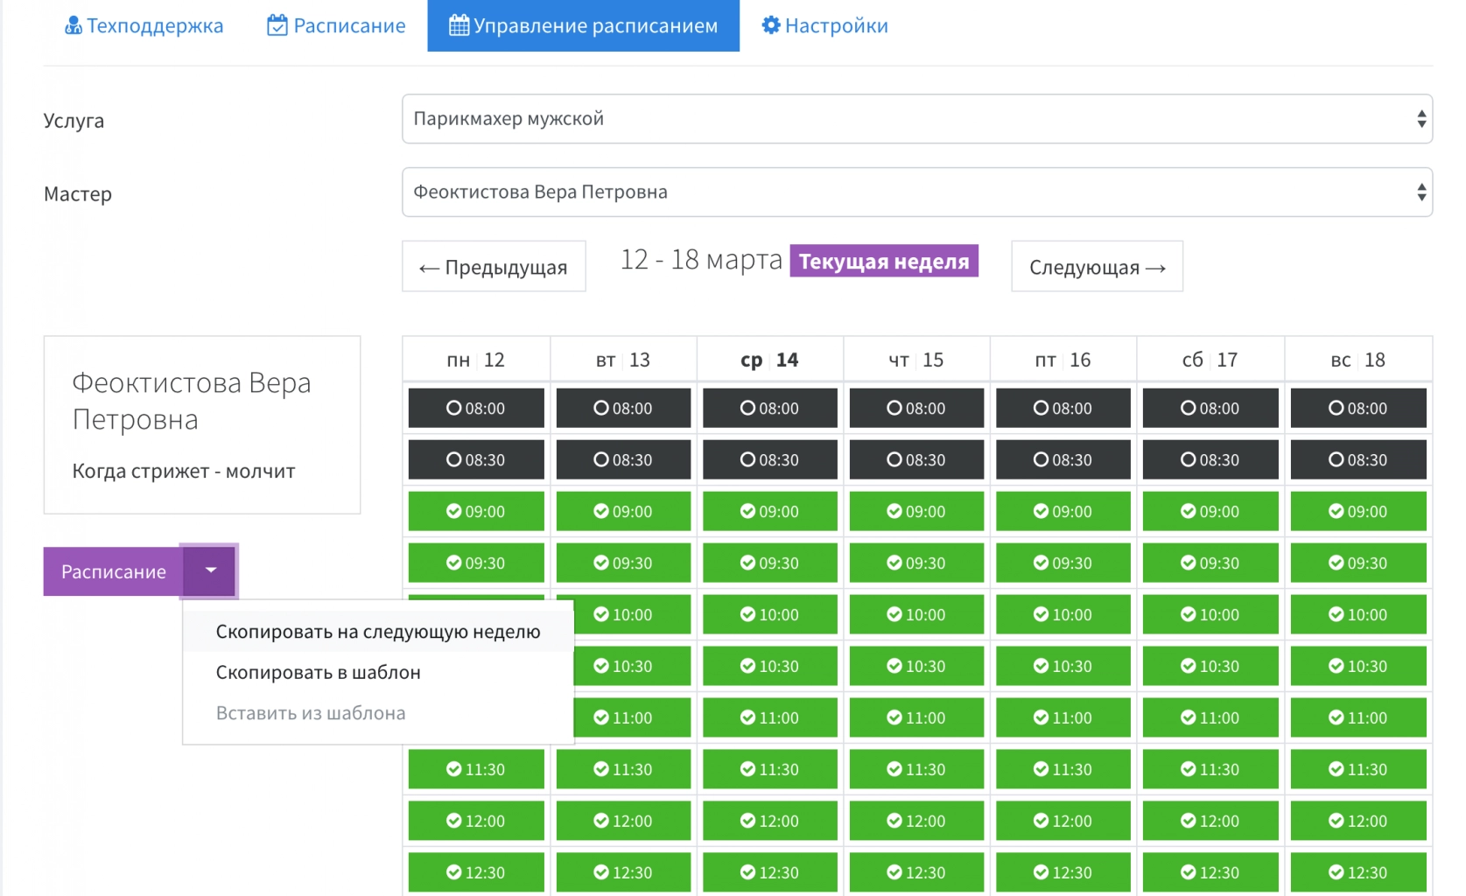Image resolution: width=1466 pixels, height=896 pixels.
Task: Click the gear icon beside Настройки
Action: click(769, 25)
